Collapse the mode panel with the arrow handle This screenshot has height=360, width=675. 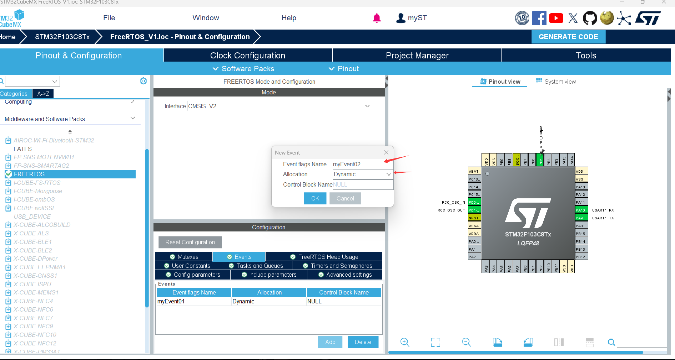point(386,82)
